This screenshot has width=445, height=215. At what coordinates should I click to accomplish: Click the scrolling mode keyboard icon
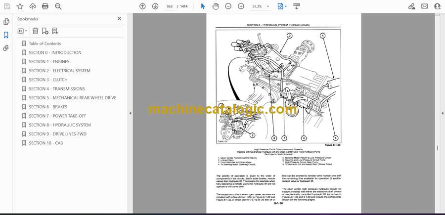(x=297, y=6)
